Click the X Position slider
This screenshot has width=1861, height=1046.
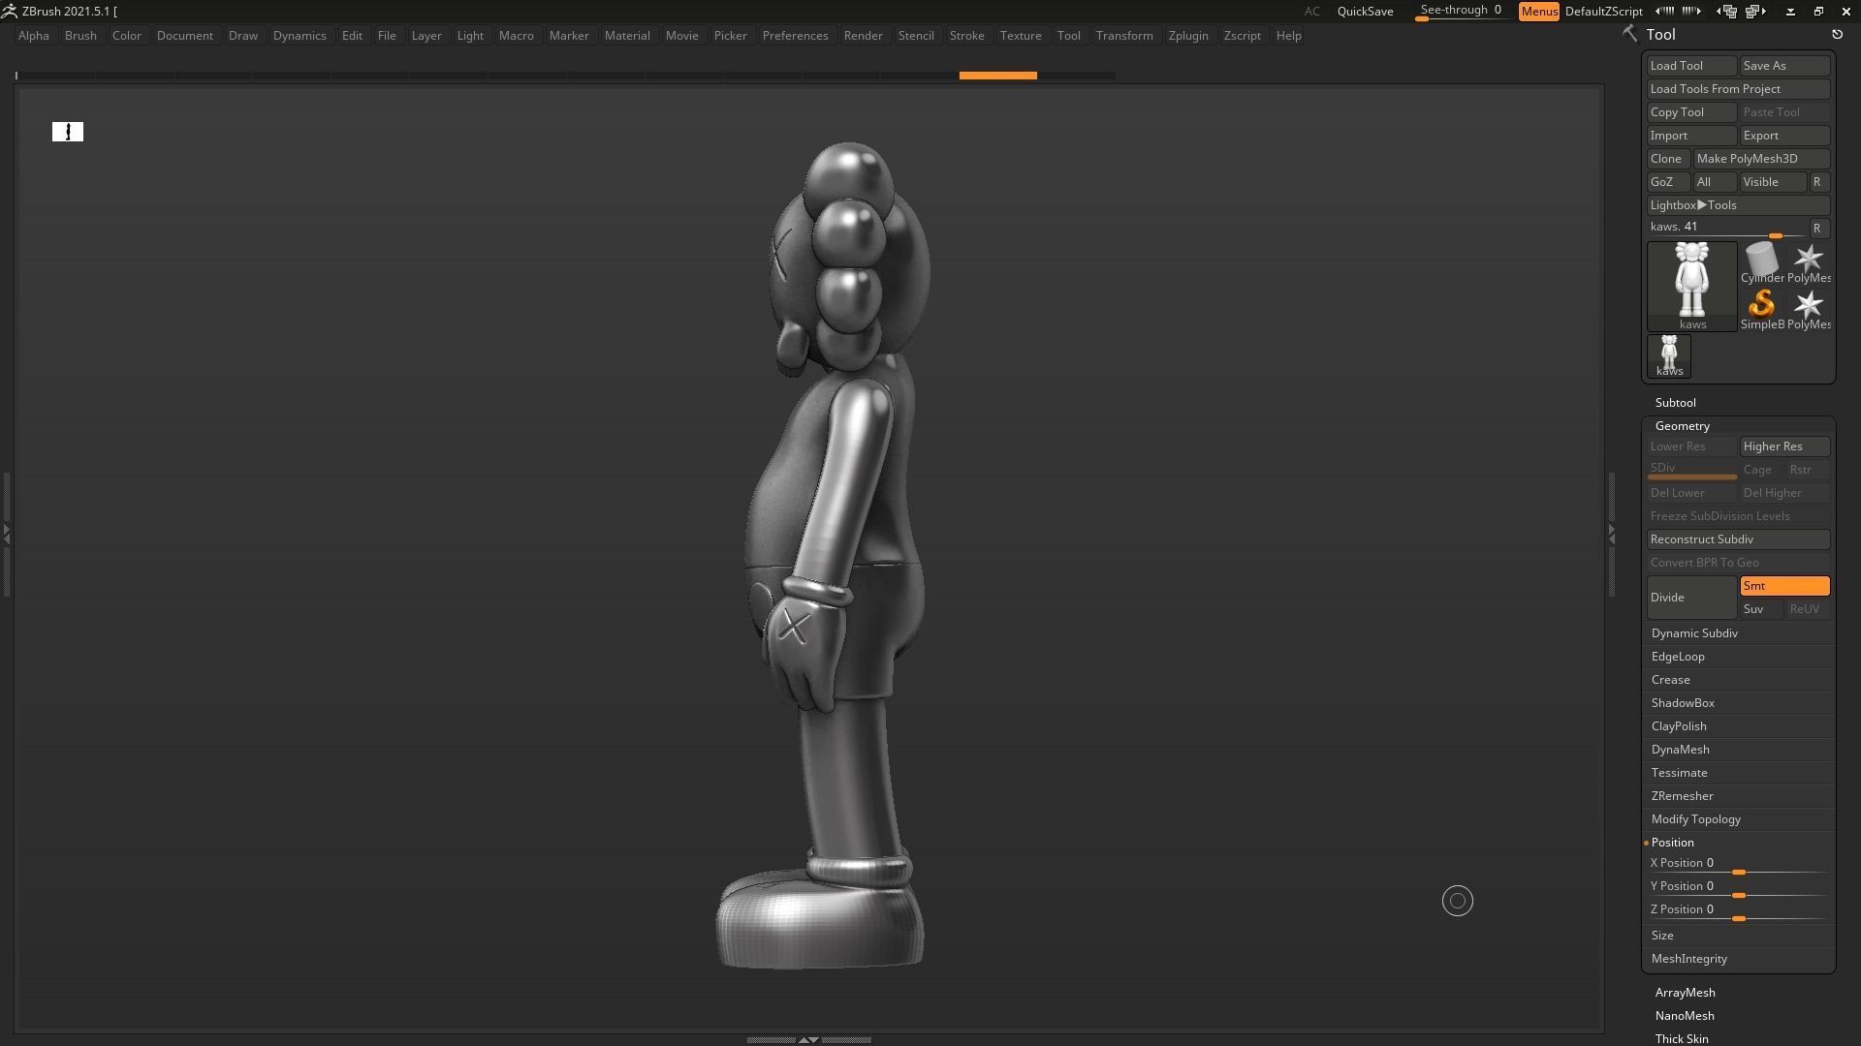[1738, 865]
